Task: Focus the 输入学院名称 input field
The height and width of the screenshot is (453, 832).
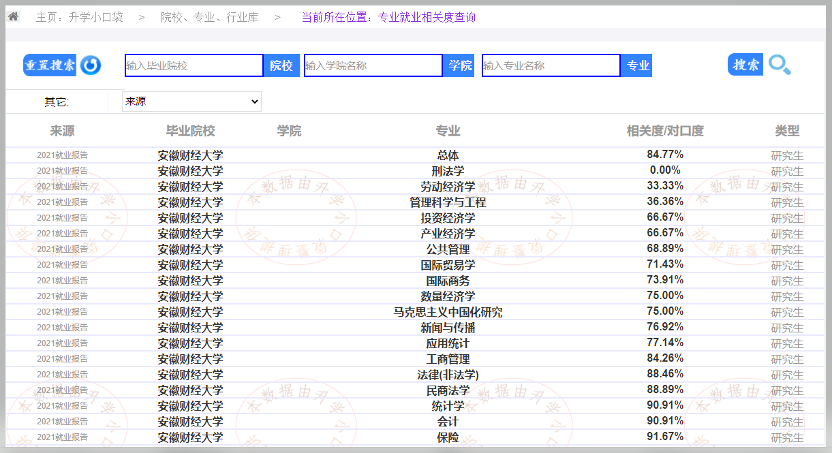Action: click(373, 65)
